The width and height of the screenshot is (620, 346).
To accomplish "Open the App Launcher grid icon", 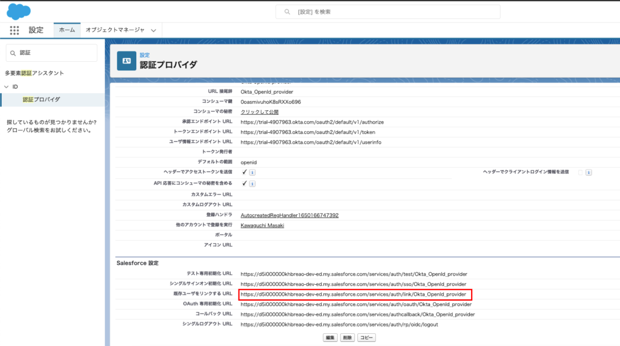I will [14, 30].
